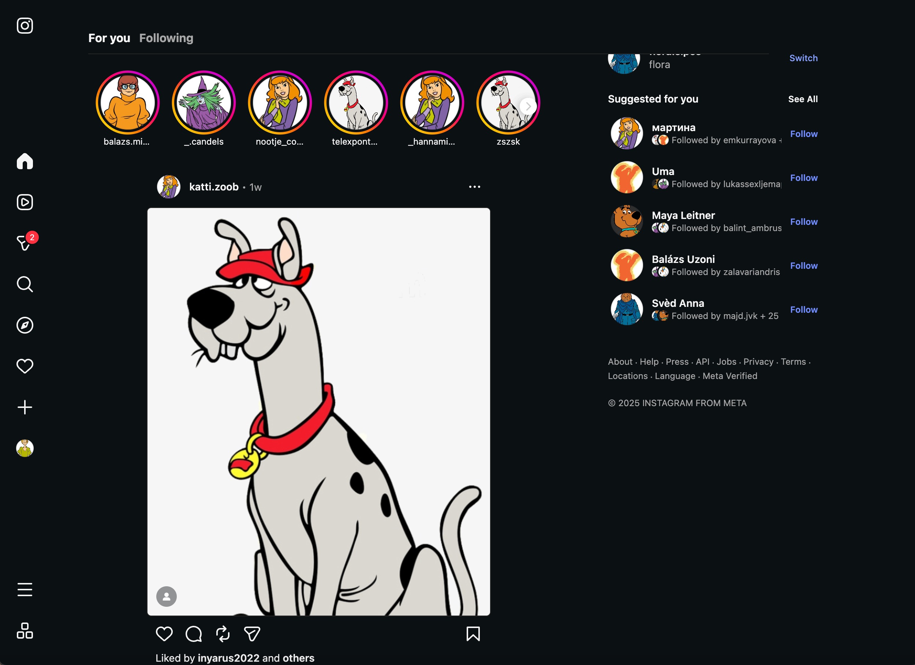Open Reels from the sidebar
The width and height of the screenshot is (915, 665).
25,202
